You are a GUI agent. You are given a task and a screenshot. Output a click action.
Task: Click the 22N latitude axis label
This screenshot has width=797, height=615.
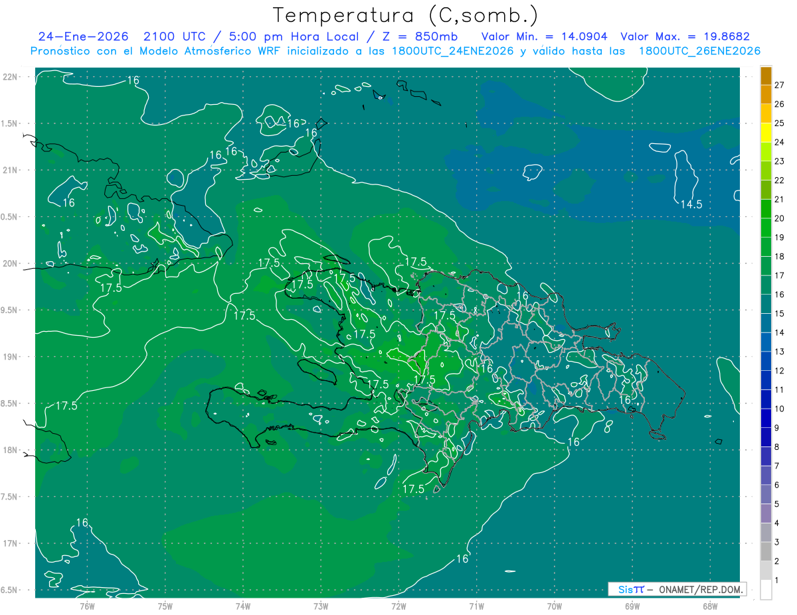click(11, 77)
